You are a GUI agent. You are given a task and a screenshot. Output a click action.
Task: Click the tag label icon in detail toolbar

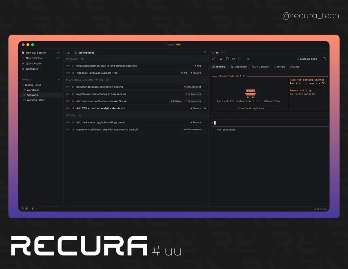pyautogui.click(x=227, y=59)
